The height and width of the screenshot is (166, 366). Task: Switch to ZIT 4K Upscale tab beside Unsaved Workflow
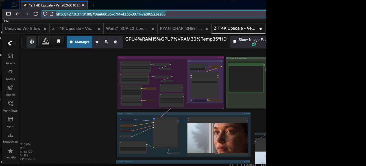tap(76, 28)
